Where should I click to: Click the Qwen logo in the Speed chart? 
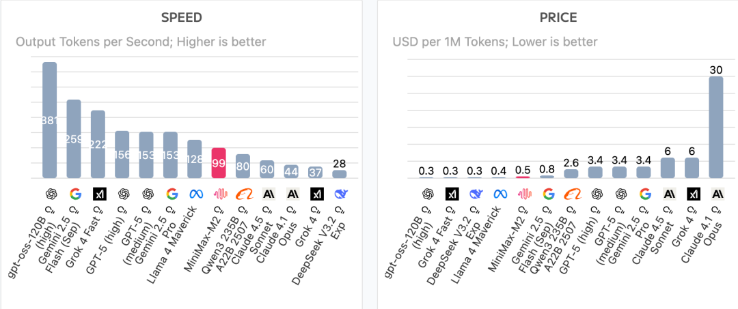tap(243, 194)
